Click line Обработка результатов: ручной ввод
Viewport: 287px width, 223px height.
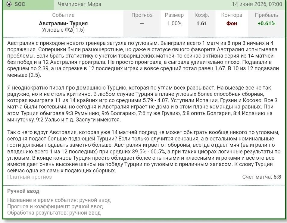coord(54,213)
